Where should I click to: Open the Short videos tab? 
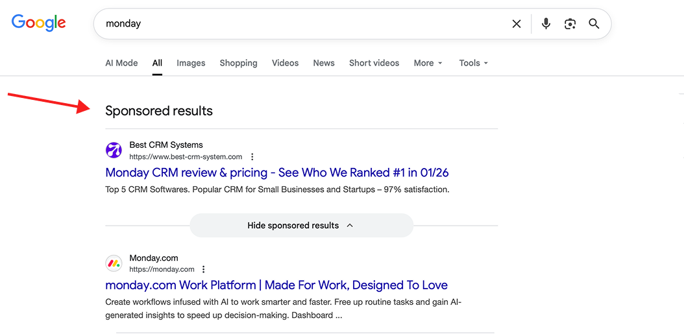pyautogui.click(x=374, y=63)
